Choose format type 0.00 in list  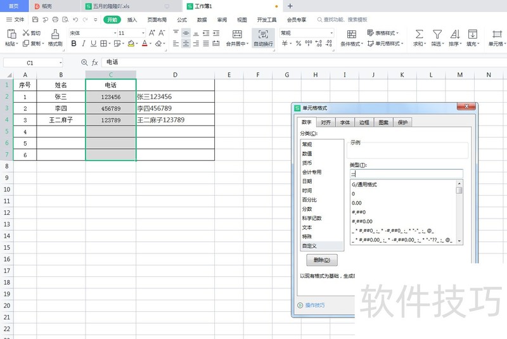pos(403,203)
